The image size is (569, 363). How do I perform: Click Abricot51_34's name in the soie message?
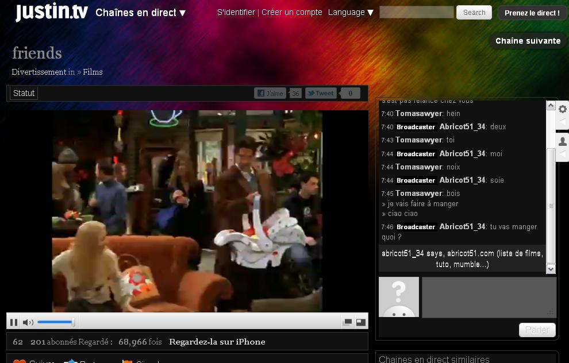(x=462, y=180)
